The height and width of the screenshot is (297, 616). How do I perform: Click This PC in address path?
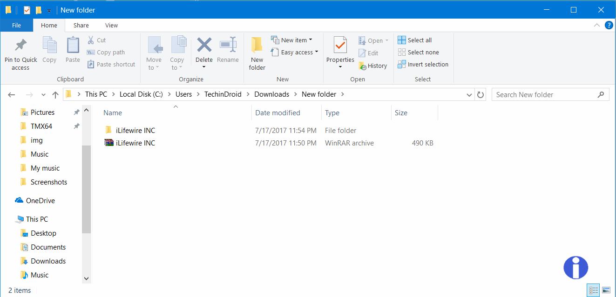[x=96, y=94]
